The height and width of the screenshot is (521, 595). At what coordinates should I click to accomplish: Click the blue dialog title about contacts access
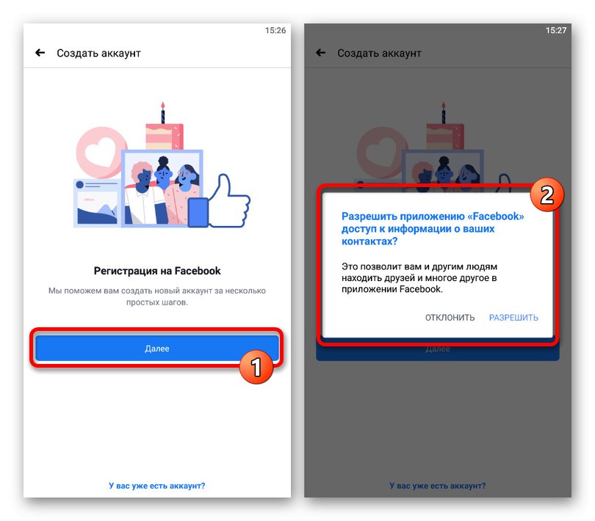tap(433, 229)
